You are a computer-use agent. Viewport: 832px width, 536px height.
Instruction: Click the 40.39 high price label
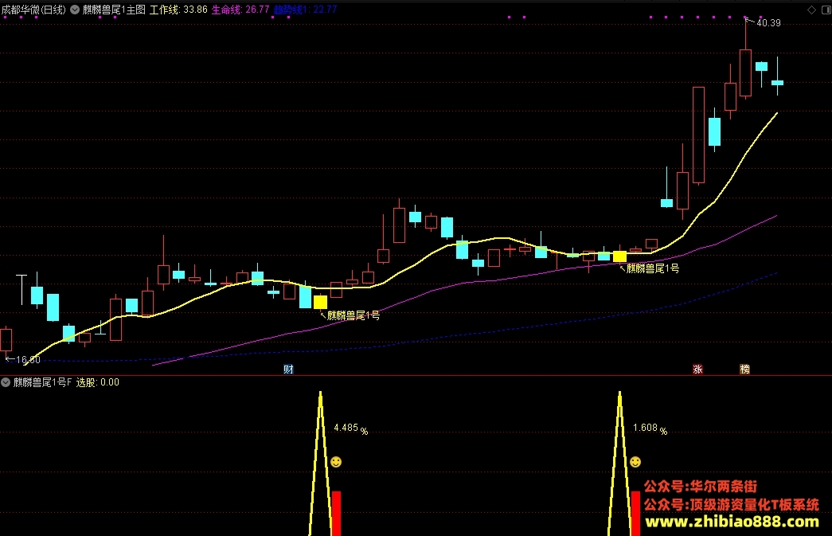(x=768, y=23)
